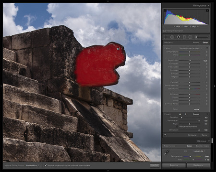Viewport: 216px width, 172px height.
Task: Expand the right panel side arrow
Action: [215, 86]
